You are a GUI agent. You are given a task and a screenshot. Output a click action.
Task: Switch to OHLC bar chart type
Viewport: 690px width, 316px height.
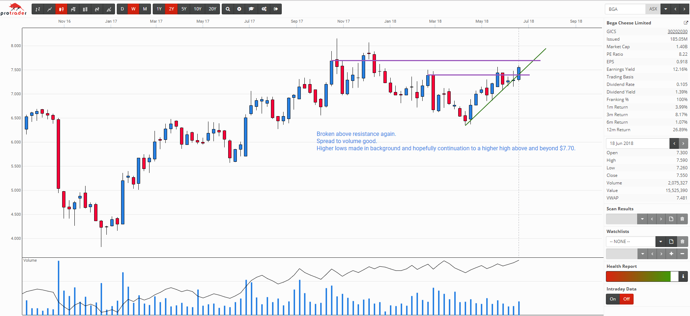pos(38,9)
